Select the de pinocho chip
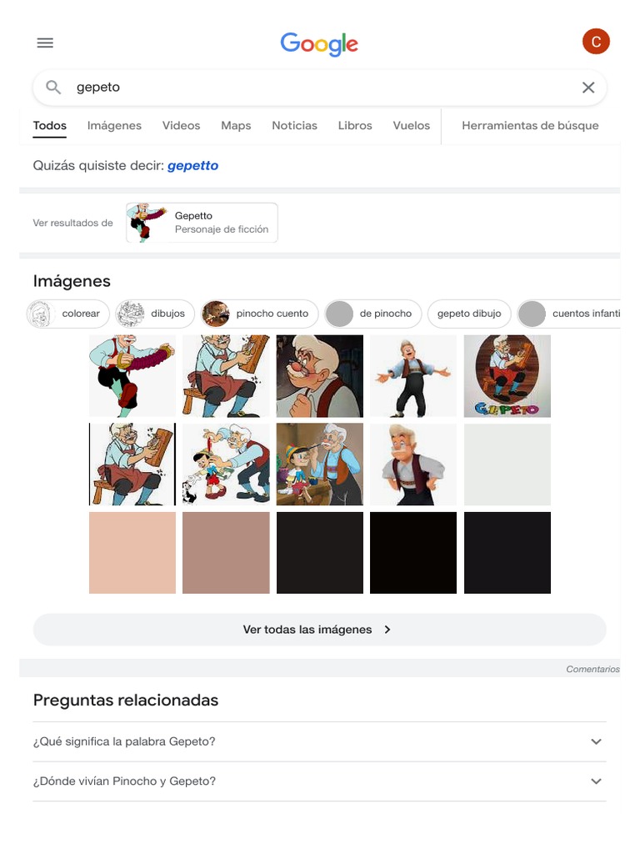The width and height of the screenshot is (640, 854). (372, 314)
